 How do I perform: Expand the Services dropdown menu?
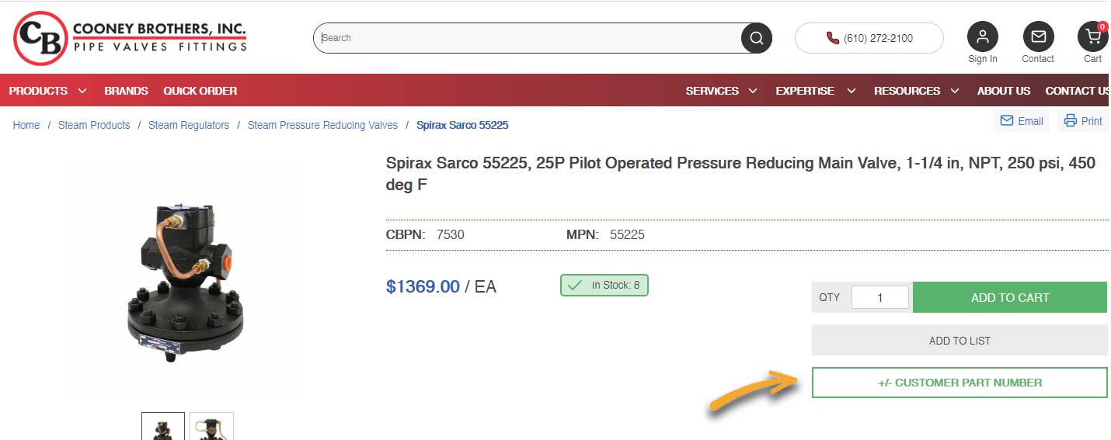[721, 91]
